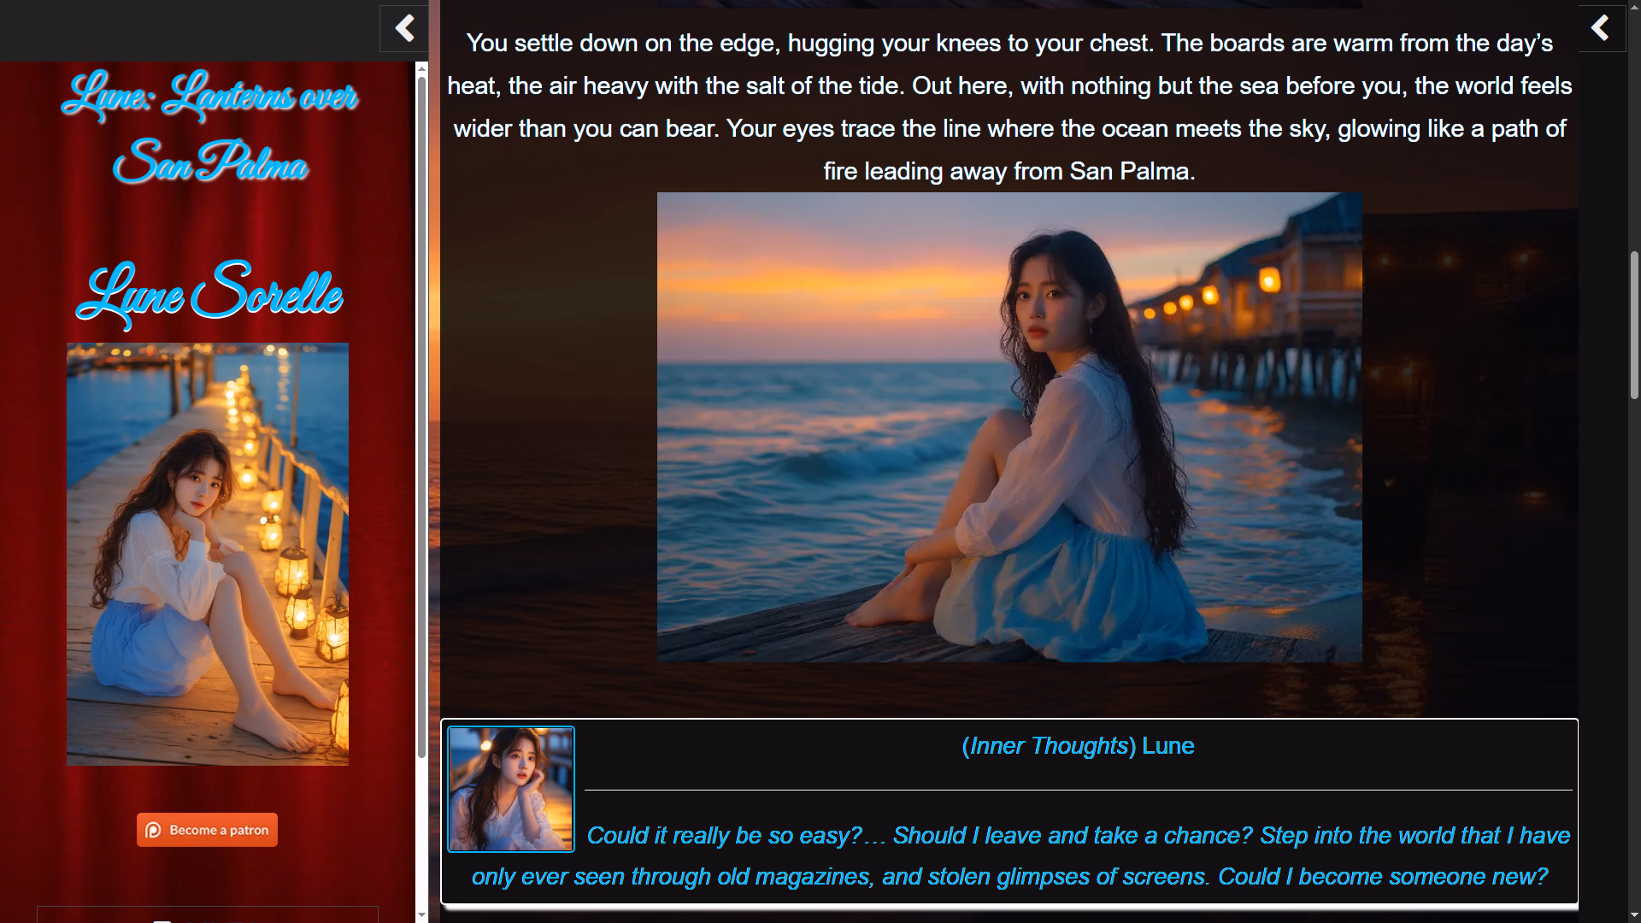Click the Become a patron button
Image resolution: width=1641 pixels, height=923 pixels.
click(207, 830)
